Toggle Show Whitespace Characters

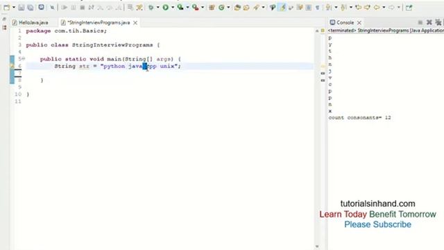tap(318, 8)
